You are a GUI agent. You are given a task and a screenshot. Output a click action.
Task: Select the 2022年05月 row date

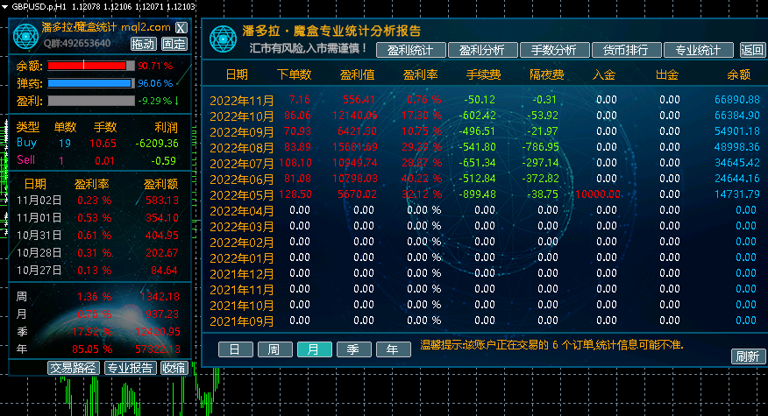(x=241, y=194)
